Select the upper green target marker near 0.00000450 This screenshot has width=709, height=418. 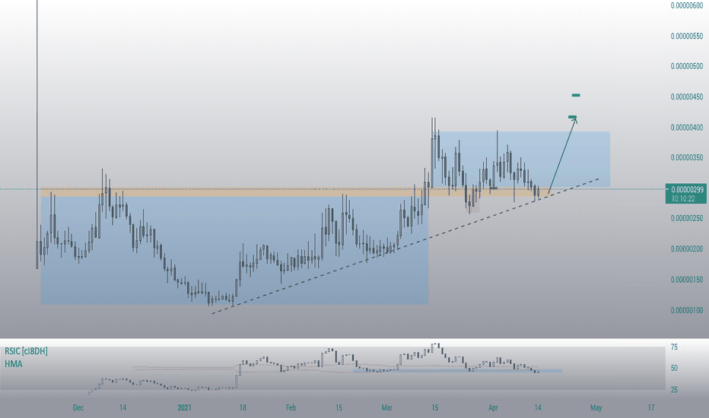click(576, 95)
